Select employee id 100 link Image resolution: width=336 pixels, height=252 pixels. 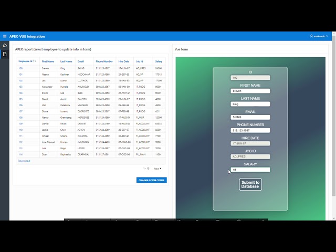(20, 68)
